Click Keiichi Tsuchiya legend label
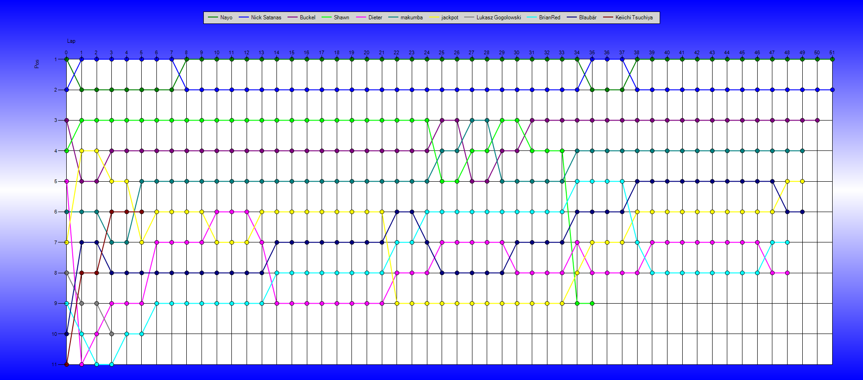 [627, 17]
